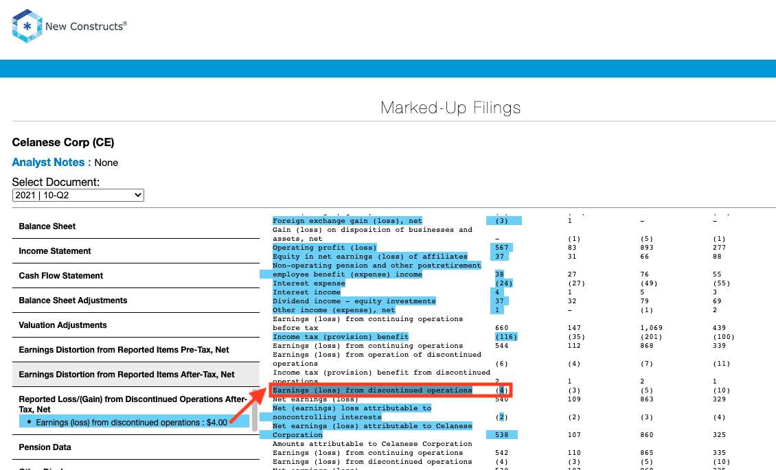Click the highlighted value 567
The image size is (776, 470).
point(502,248)
